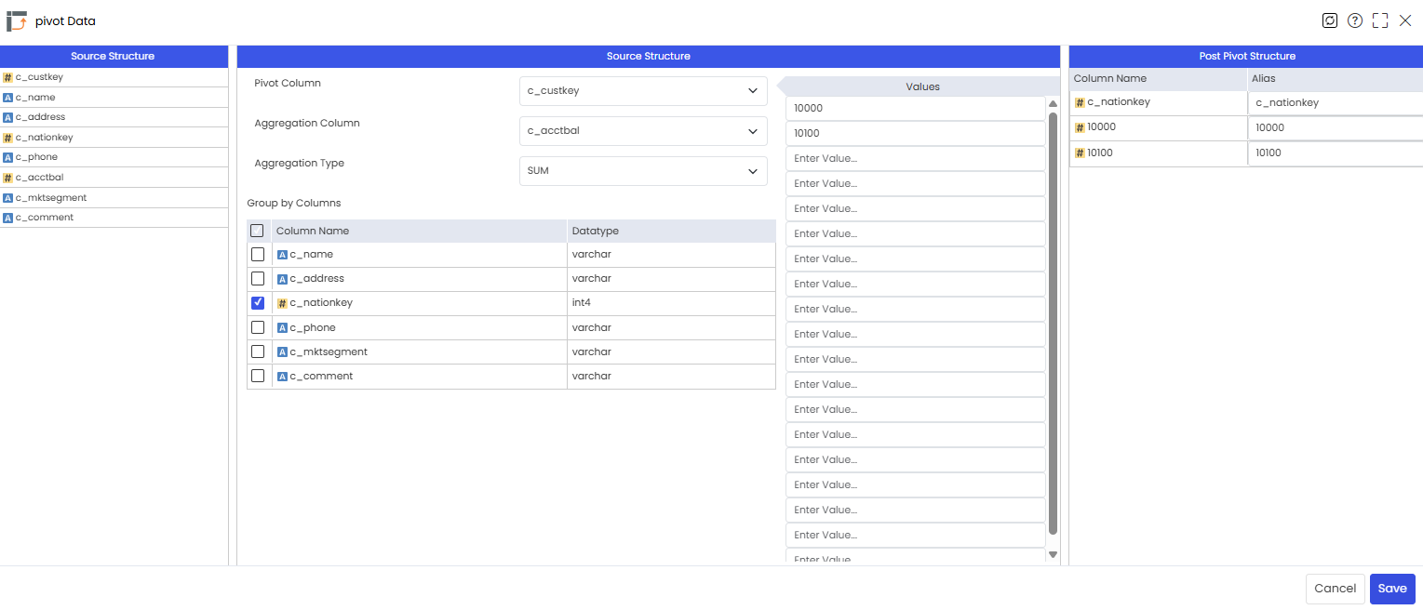
Task: Click the Values list scroll up arrow
Action: pyautogui.click(x=1053, y=103)
